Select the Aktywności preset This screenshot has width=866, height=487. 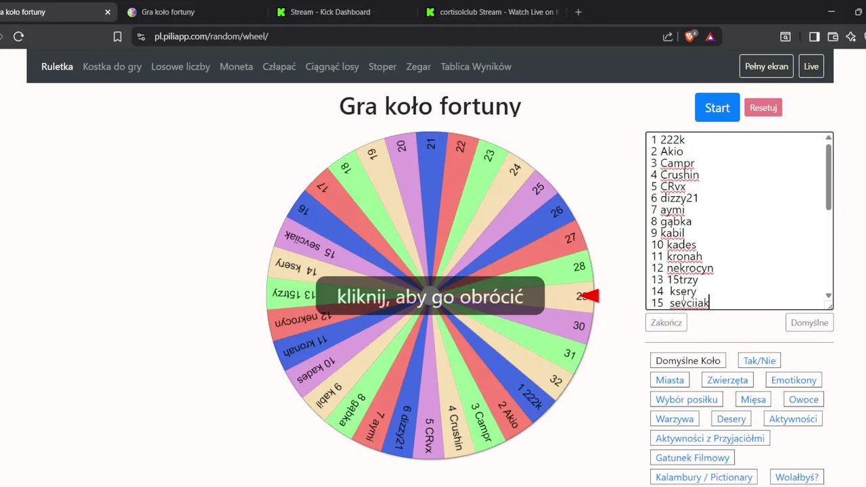click(x=793, y=419)
